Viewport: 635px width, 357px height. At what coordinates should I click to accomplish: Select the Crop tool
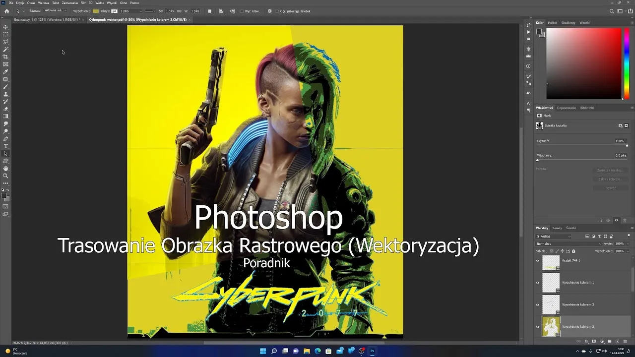(x=6, y=57)
